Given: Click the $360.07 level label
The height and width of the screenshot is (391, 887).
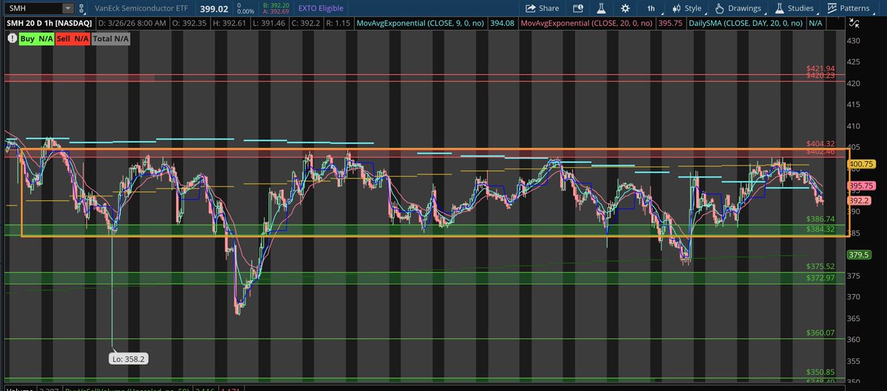Looking at the screenshot, I should tap(820, 333).
